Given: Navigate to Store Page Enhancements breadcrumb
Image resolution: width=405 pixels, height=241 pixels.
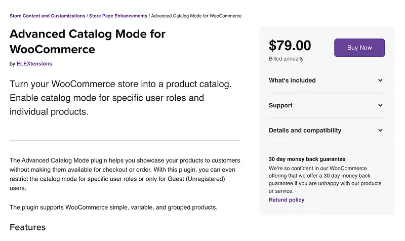Looking at the screenshot, I should pyautogui.click(x=118, y=16).
